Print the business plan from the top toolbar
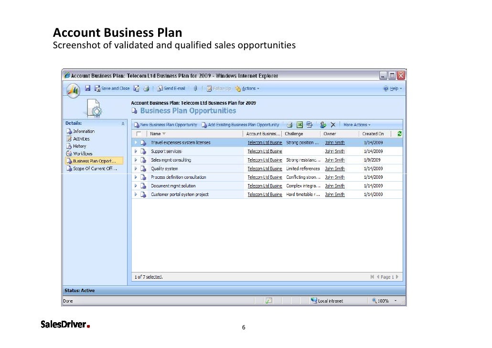Image resolution: width=492 pixels, height=348 pixels. (x=146, y=88)
